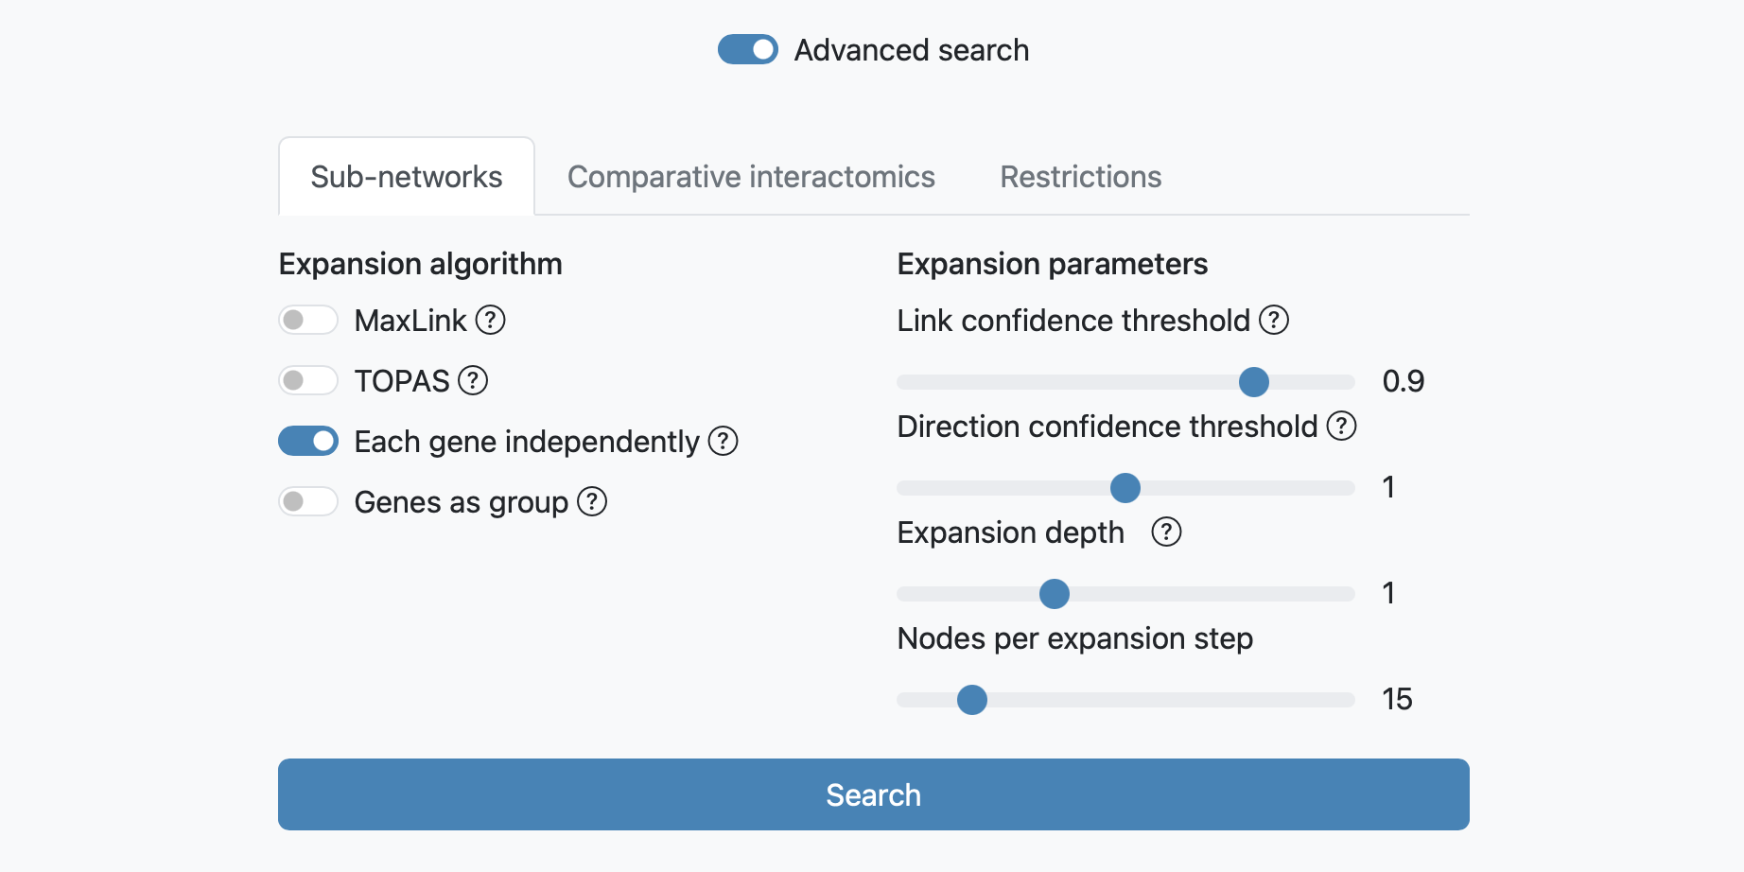Disable the Advanced search toggle
The image size is (1744, 872).
(748, 49)
